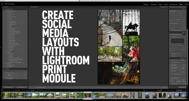Image resolution: width=189 pixels, height=101 pixels.
Task: Click the Print Settings button
Action: [x=21, y=87]
